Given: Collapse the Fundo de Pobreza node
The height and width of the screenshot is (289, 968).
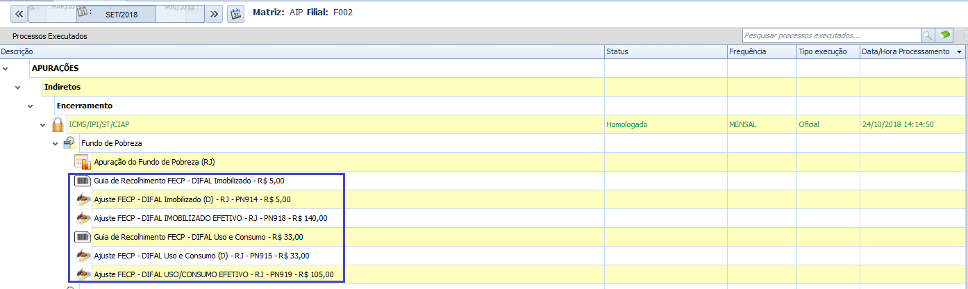Looking at the screenshot, I should (x=56, y=143).
